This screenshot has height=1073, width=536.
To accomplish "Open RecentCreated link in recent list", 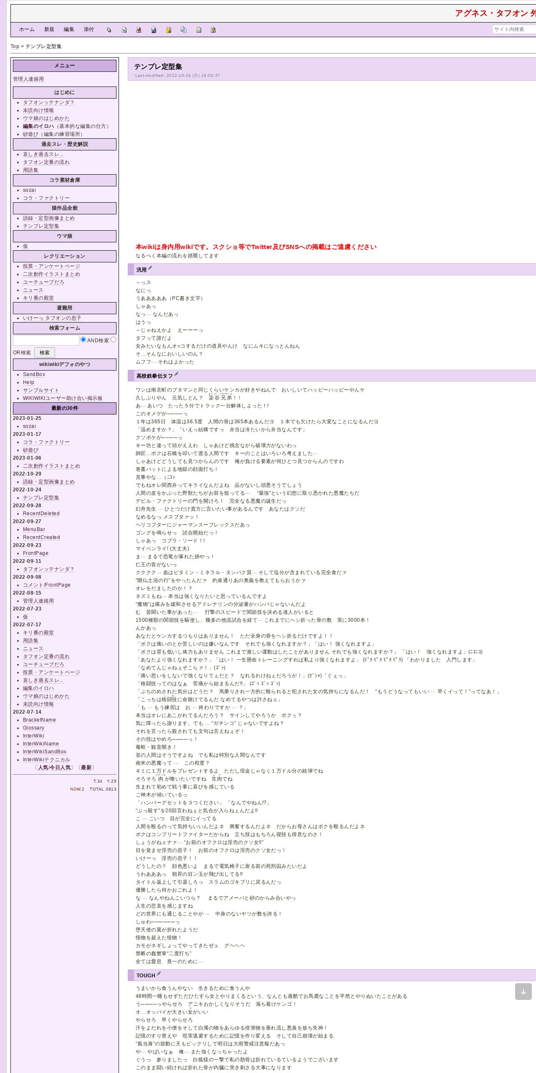I will (41, 537).
